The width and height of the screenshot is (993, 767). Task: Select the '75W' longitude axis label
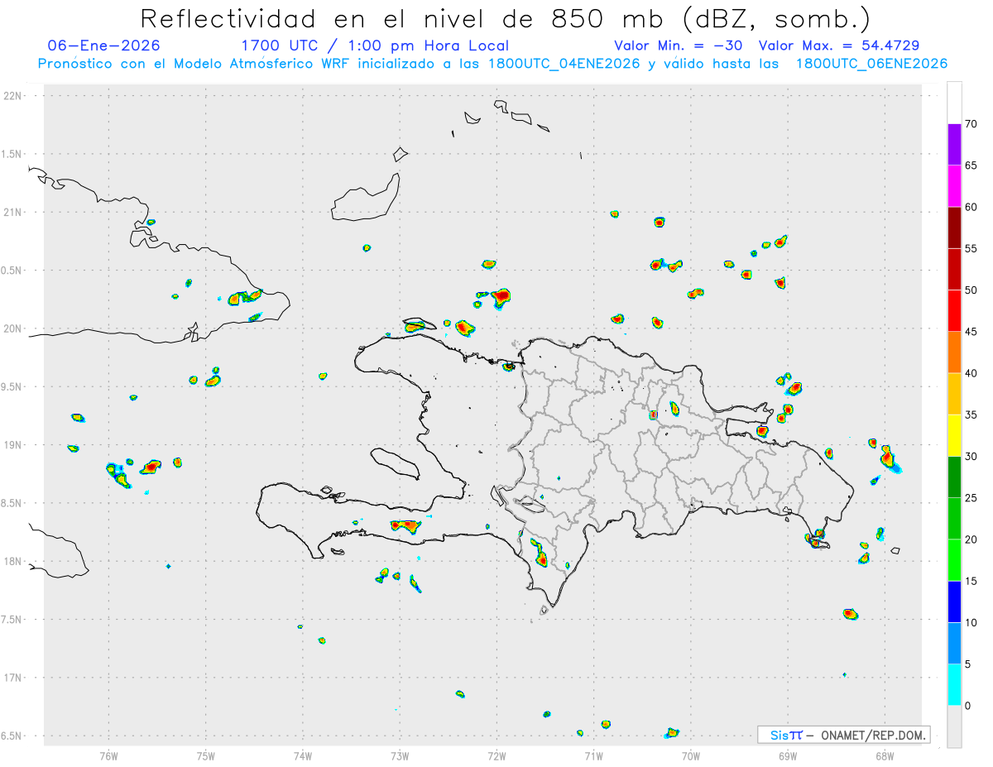pos(206,755)
